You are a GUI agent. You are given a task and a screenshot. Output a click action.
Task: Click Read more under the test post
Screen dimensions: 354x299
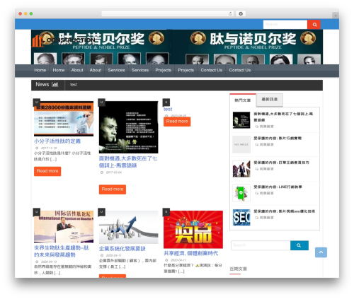coord(177,122)
